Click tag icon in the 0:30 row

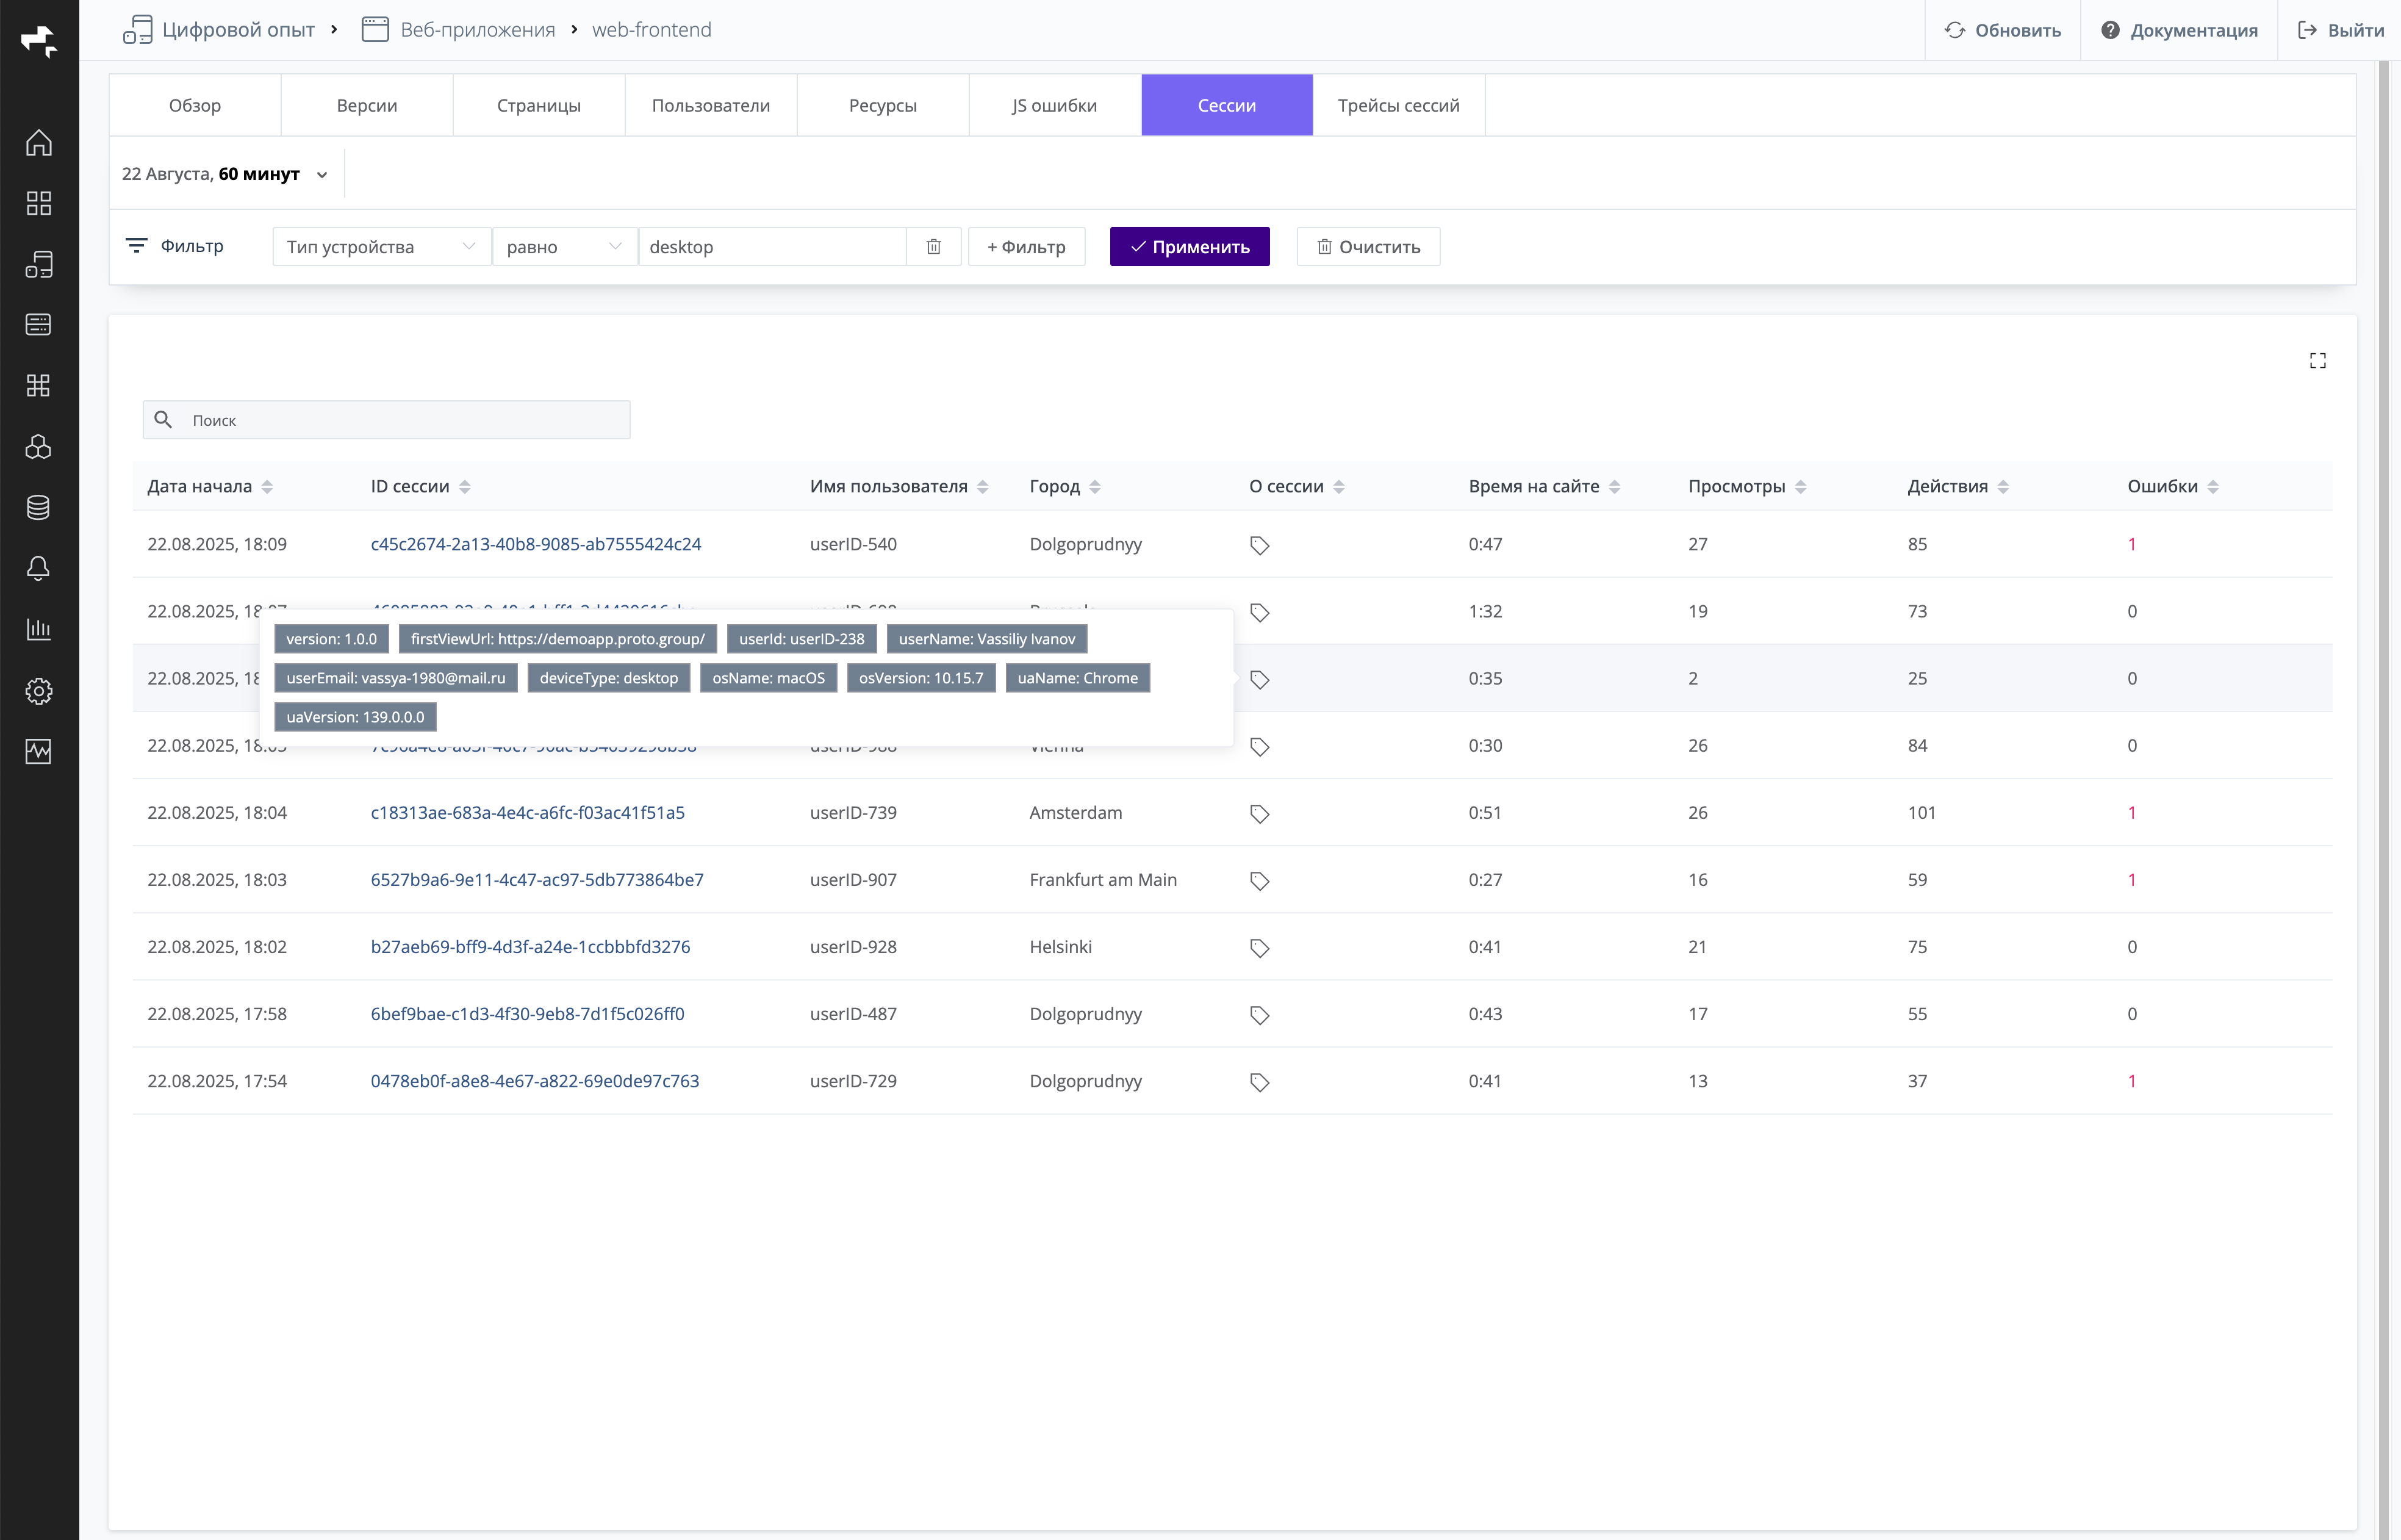[x=1260, y=747]
